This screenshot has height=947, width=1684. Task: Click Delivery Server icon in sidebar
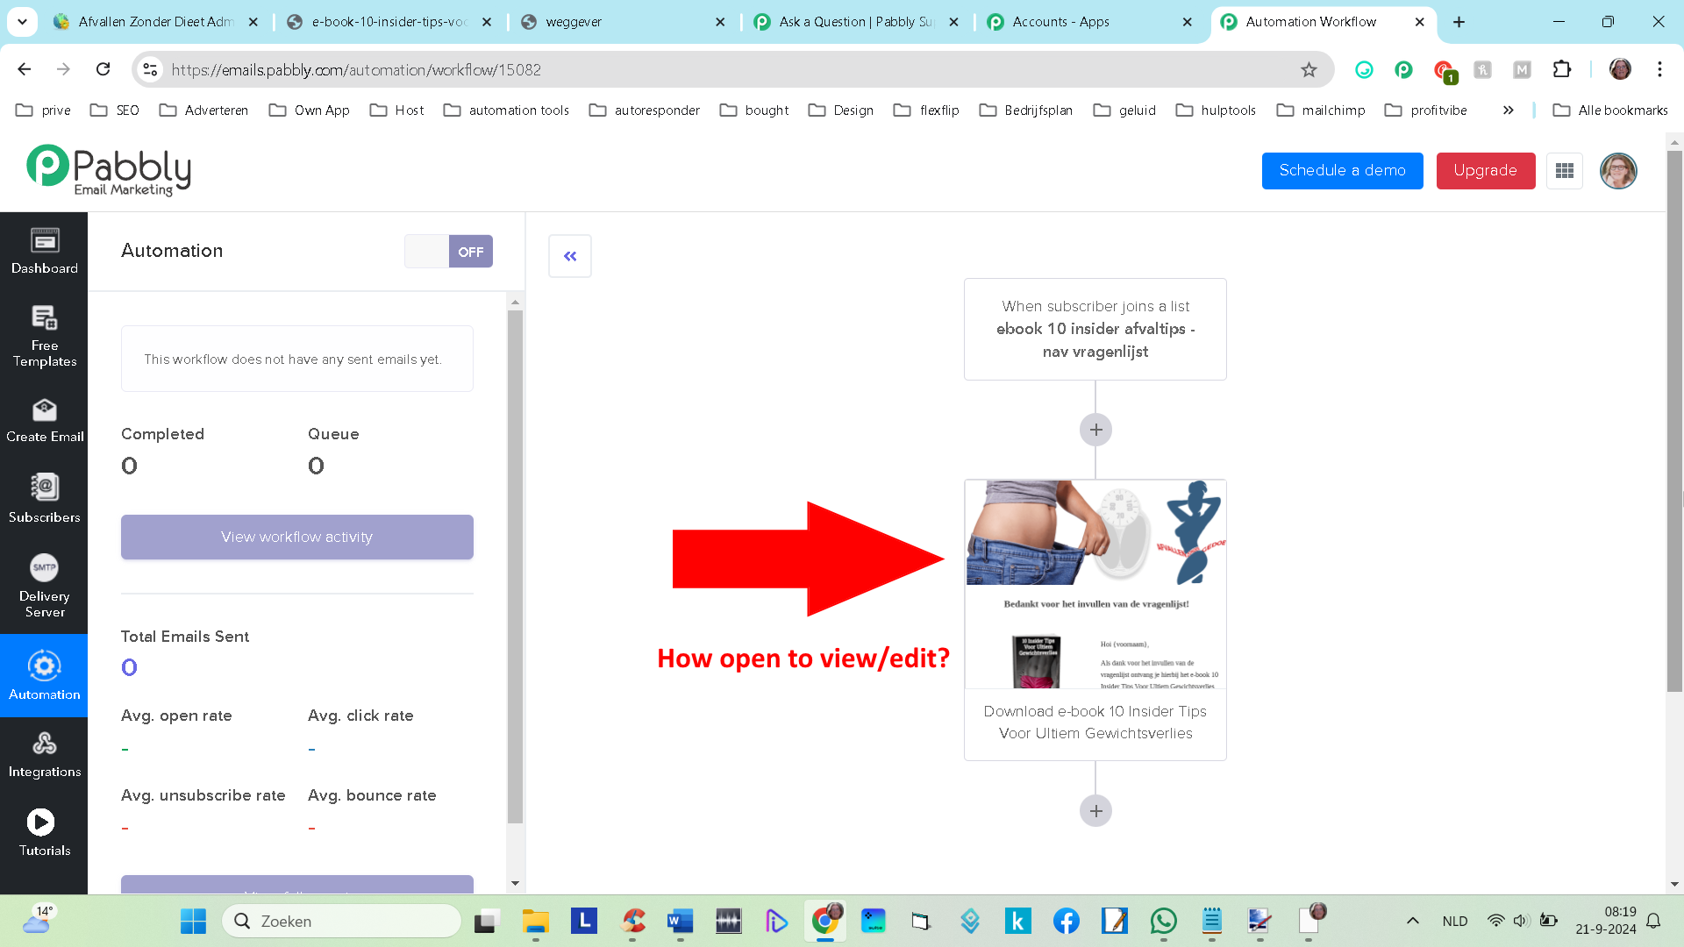[44, 566]
